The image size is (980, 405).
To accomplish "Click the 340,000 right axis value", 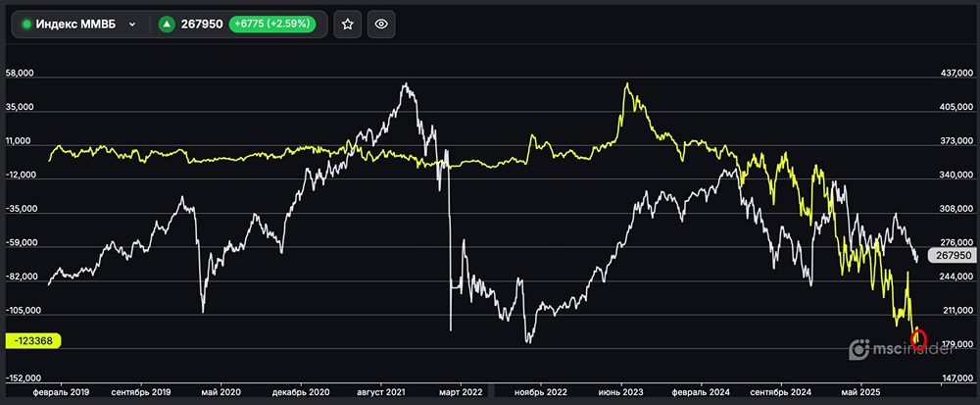I will coord(956,176).
